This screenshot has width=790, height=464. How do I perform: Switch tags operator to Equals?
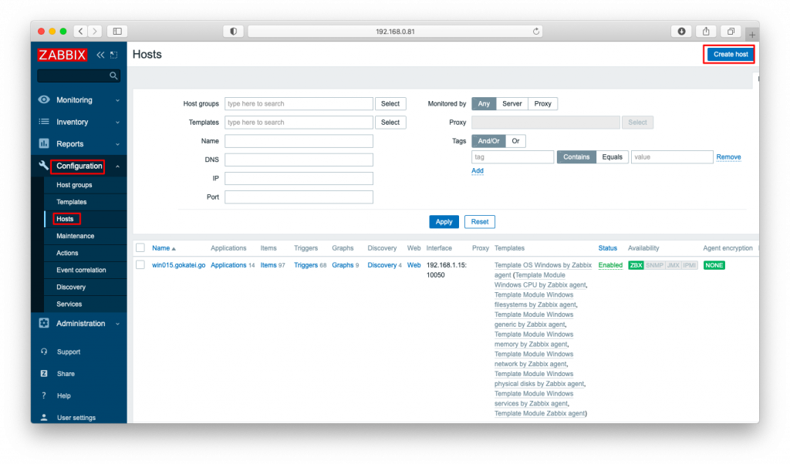point(612,156)
